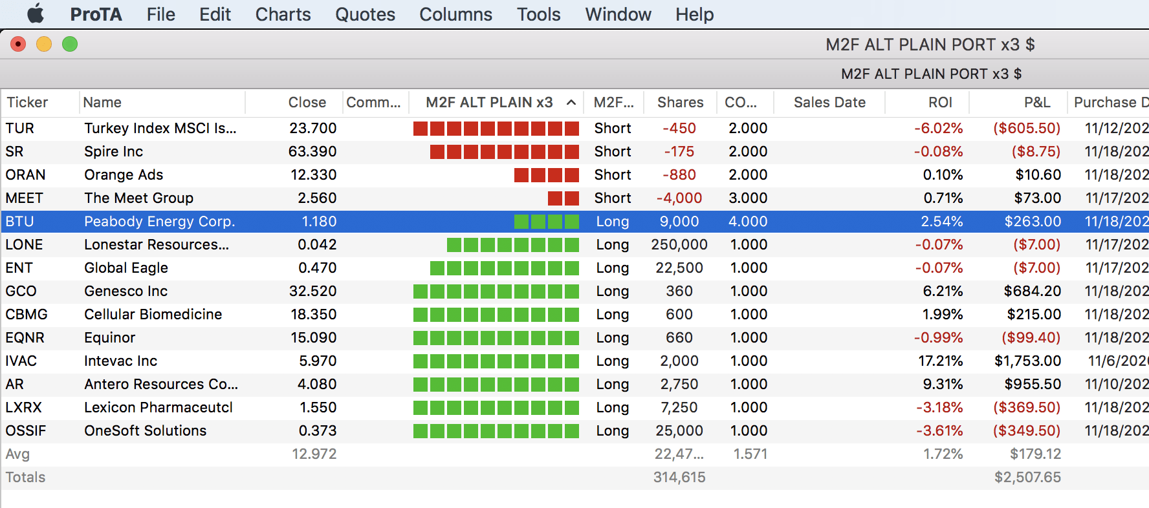Click the close price 63.390
1149x508 pixels.
[x=312, y=151]
